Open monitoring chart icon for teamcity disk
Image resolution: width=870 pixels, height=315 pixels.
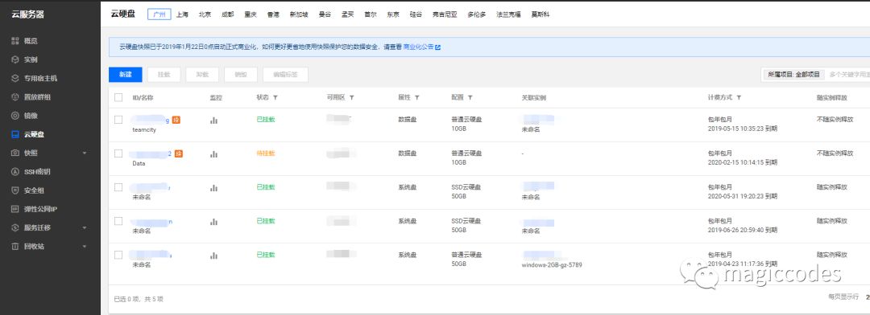pos(213,120)
